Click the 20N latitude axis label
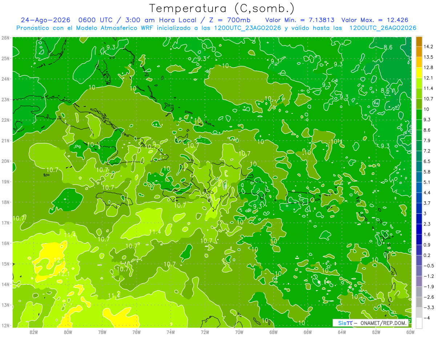This screenshot has width=436, height=337. tap(5, 161)
